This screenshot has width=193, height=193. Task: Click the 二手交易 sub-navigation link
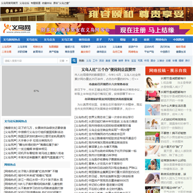[6, 52]
